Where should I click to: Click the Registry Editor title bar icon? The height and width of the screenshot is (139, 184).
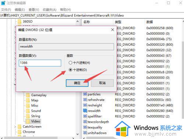click(x=3, y=3)
